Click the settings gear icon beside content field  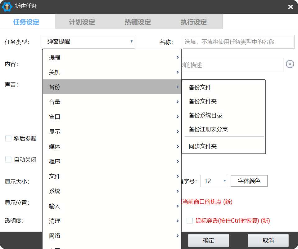click(290, 64)
